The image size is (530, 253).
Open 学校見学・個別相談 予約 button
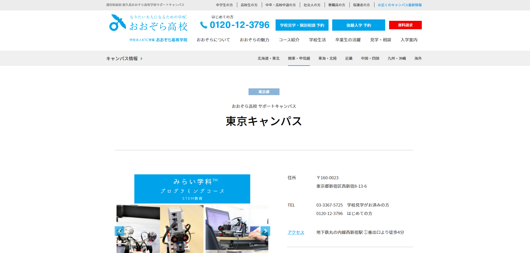pos(302,25)
